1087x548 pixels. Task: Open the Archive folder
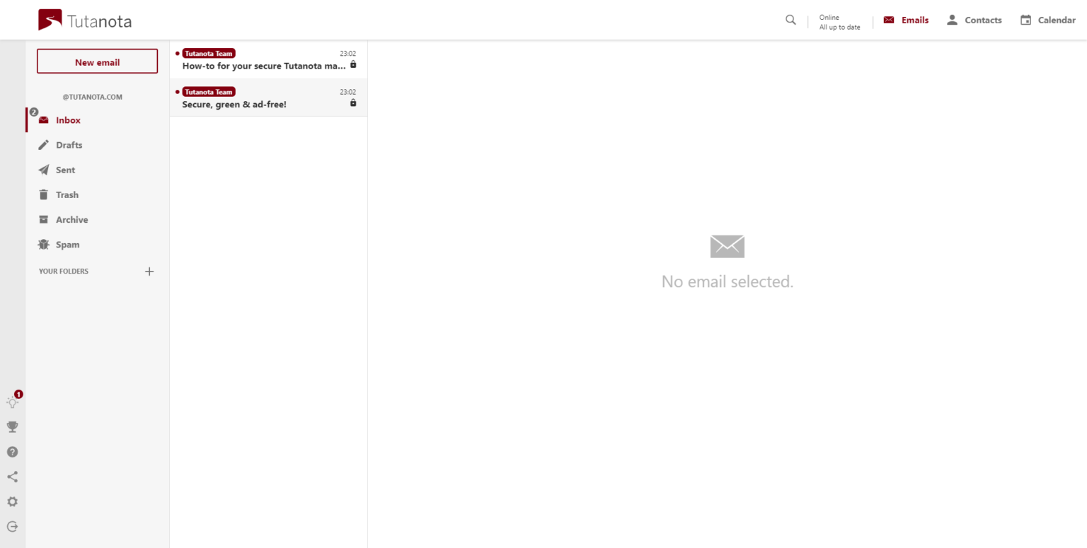(x=71, y=219)
